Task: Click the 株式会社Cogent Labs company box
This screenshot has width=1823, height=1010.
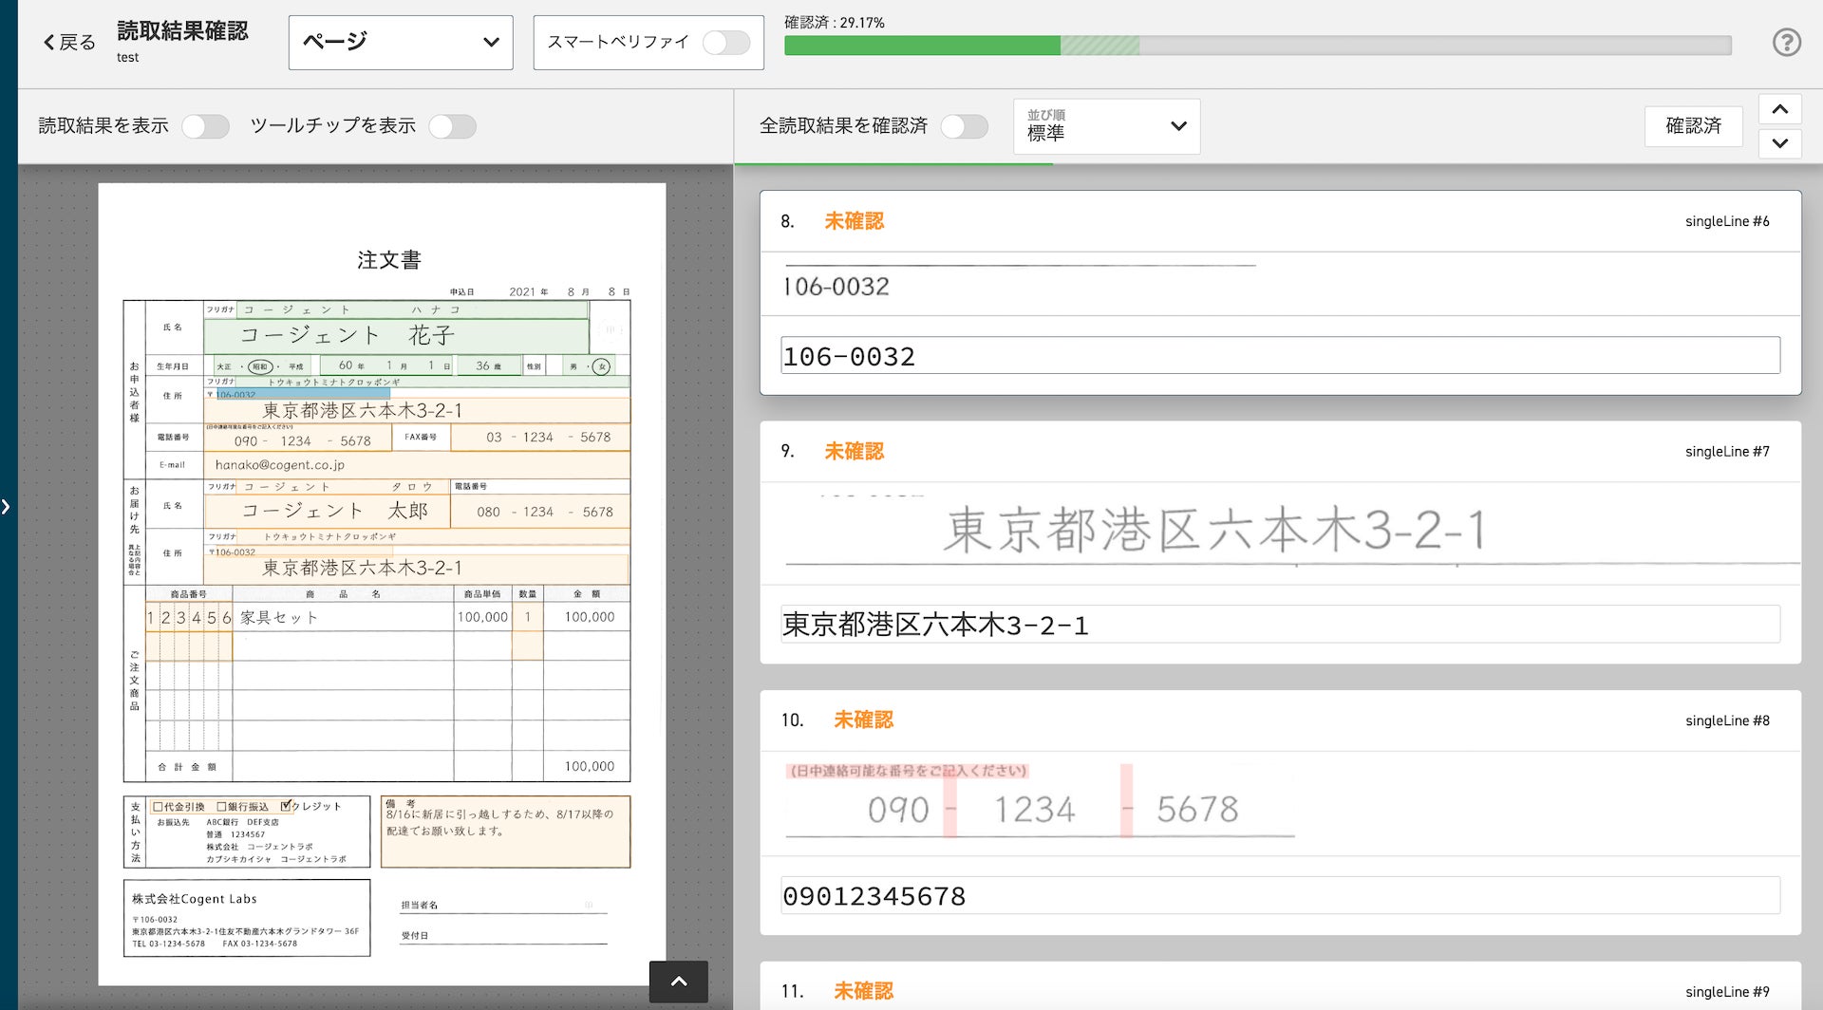Action: click(x=247, y=918)
